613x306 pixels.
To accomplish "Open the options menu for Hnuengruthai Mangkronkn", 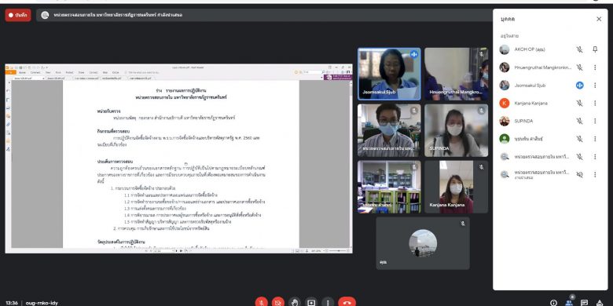I will click(595, 67).
